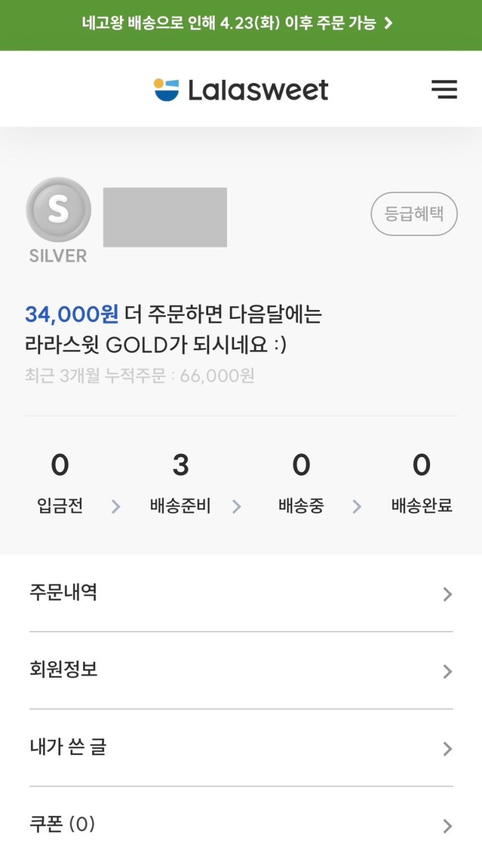This screenshot has width=482, height=856.
Task: Open the 배송완료 order status
Action: (422, 483)
